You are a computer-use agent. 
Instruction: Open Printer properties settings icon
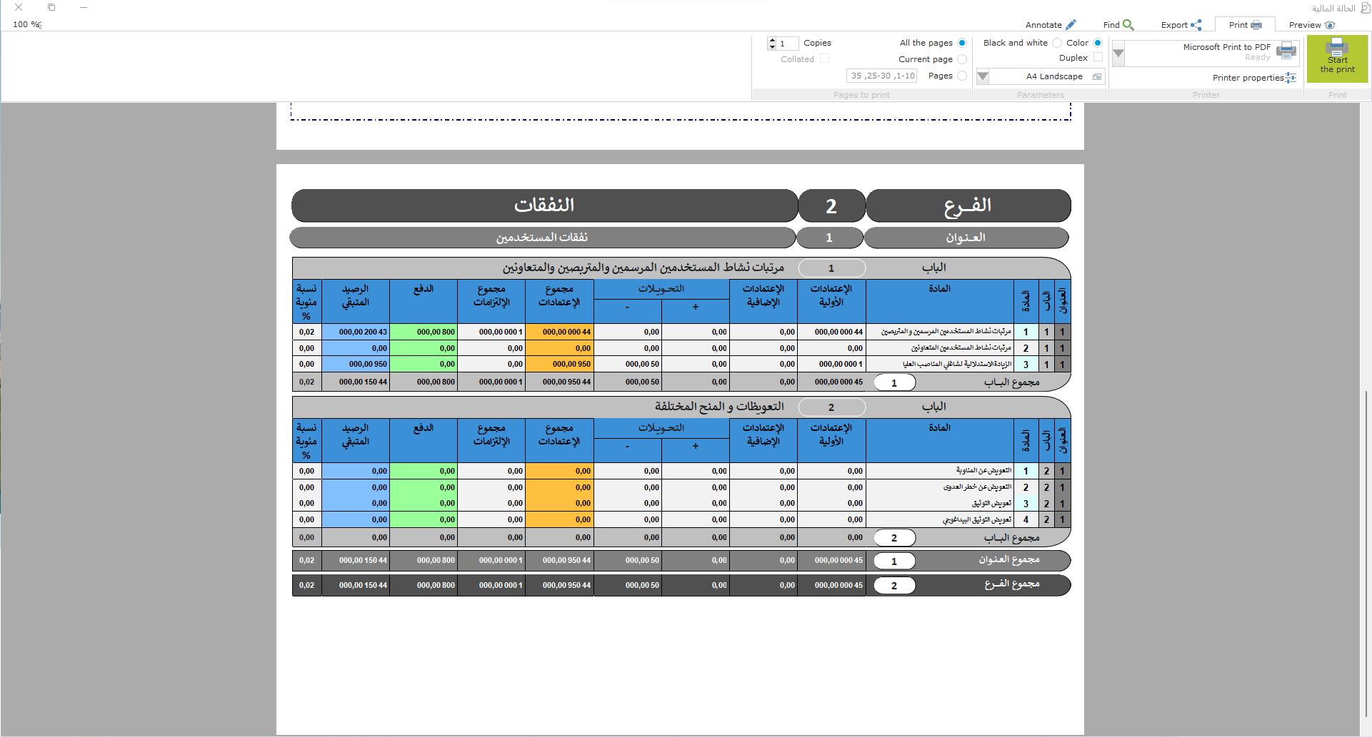1291,78
